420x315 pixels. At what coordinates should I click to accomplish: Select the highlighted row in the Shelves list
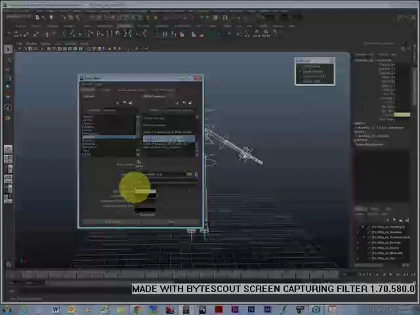108,137
